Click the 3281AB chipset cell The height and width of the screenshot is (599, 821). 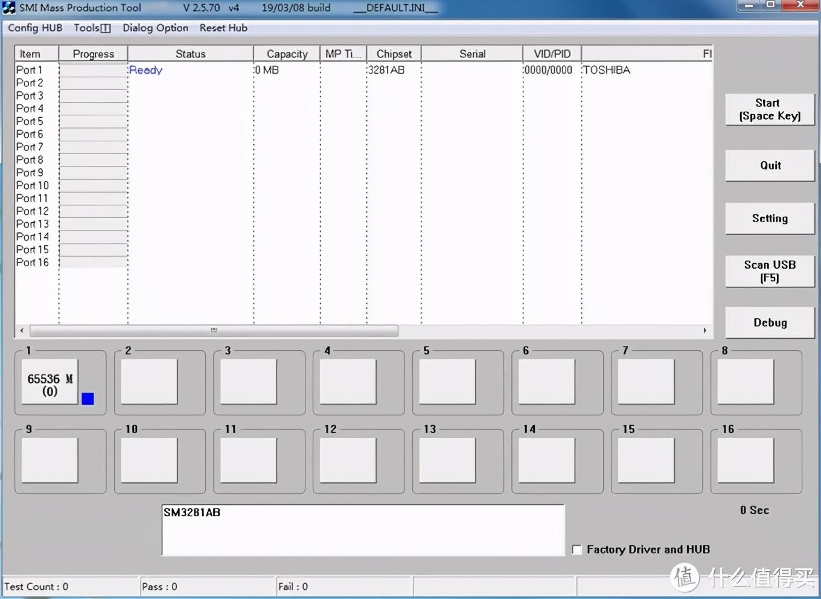tap(386, 70)
